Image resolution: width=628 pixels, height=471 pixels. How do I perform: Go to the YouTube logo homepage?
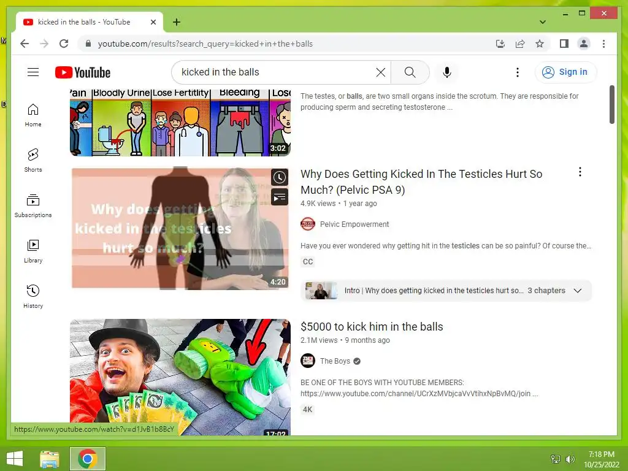pyautogui.click(x=83, y=72)
